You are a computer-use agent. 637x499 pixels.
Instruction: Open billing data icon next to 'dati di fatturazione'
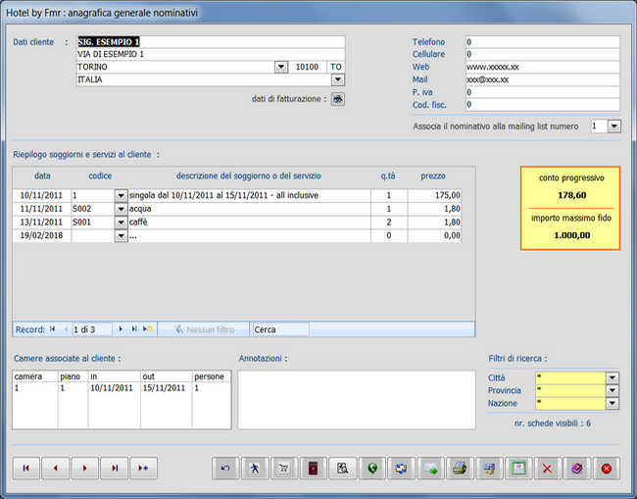tap(337, 99)
